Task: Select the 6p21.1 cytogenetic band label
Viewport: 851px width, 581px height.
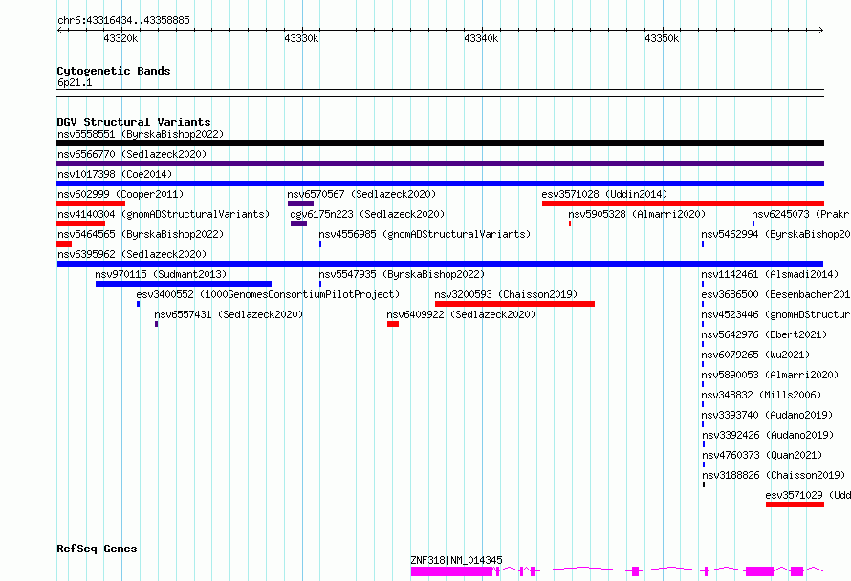Action: tap(75, 82)
